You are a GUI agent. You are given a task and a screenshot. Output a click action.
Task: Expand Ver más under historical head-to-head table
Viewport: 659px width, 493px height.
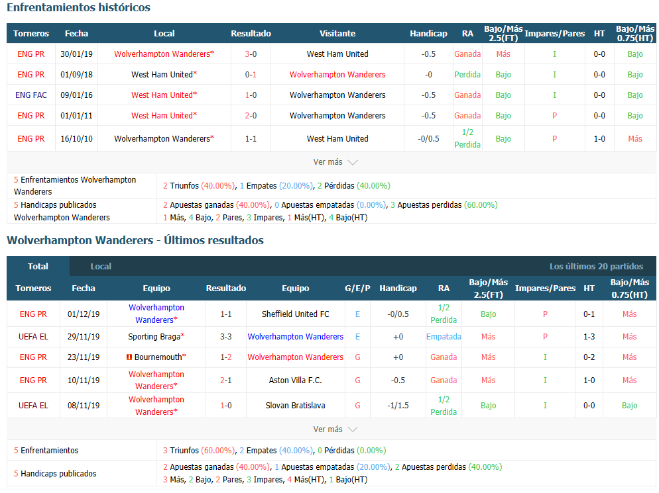pyautogui.click(x=335, y=162)
